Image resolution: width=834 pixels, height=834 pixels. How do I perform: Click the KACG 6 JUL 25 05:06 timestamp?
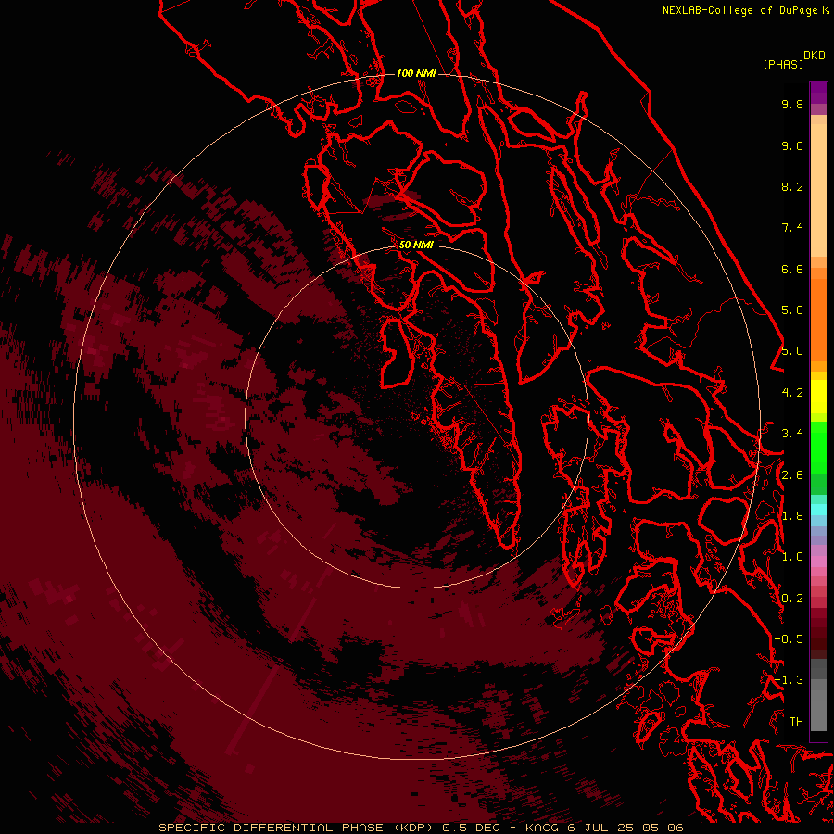click(604, 828)
